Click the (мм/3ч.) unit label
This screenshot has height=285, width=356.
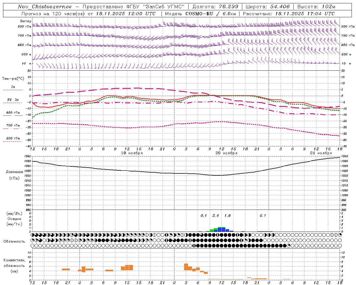[14, 213]
